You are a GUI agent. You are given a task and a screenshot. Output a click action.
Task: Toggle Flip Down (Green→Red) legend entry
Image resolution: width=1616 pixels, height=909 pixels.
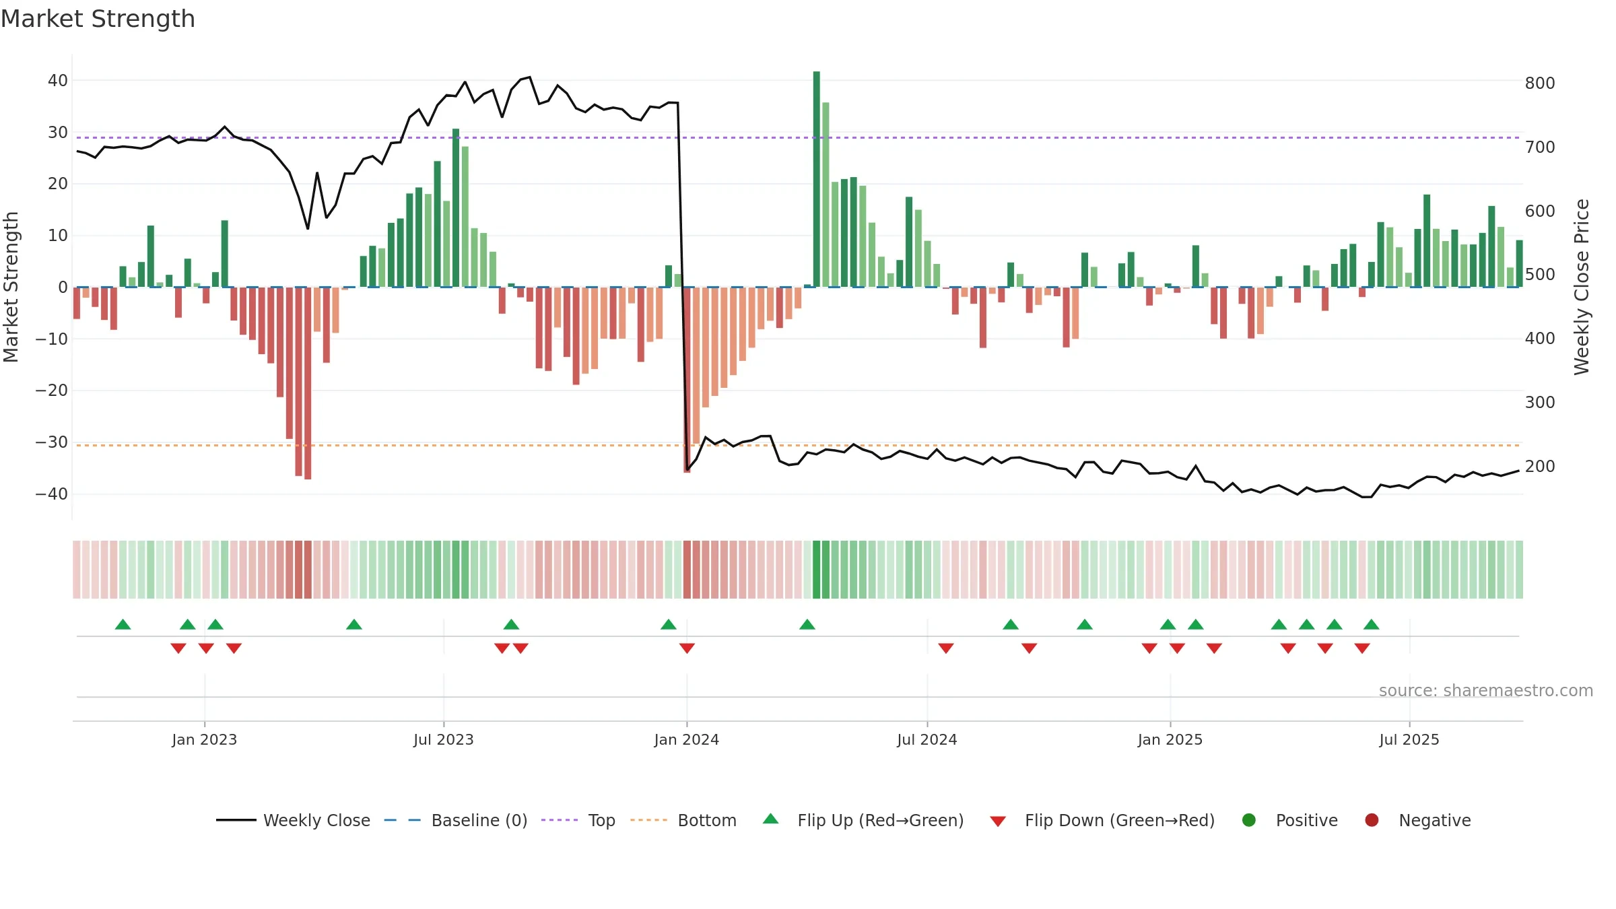click(1102, 820)
